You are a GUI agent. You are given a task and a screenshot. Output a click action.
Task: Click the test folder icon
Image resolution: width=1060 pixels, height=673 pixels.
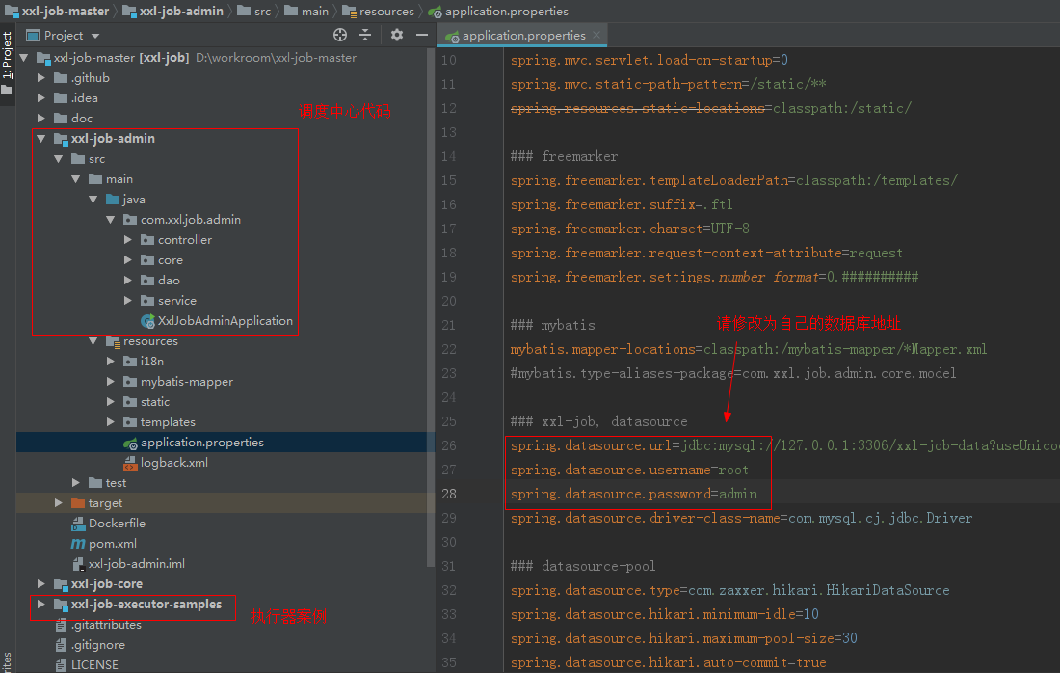point(95,483)
